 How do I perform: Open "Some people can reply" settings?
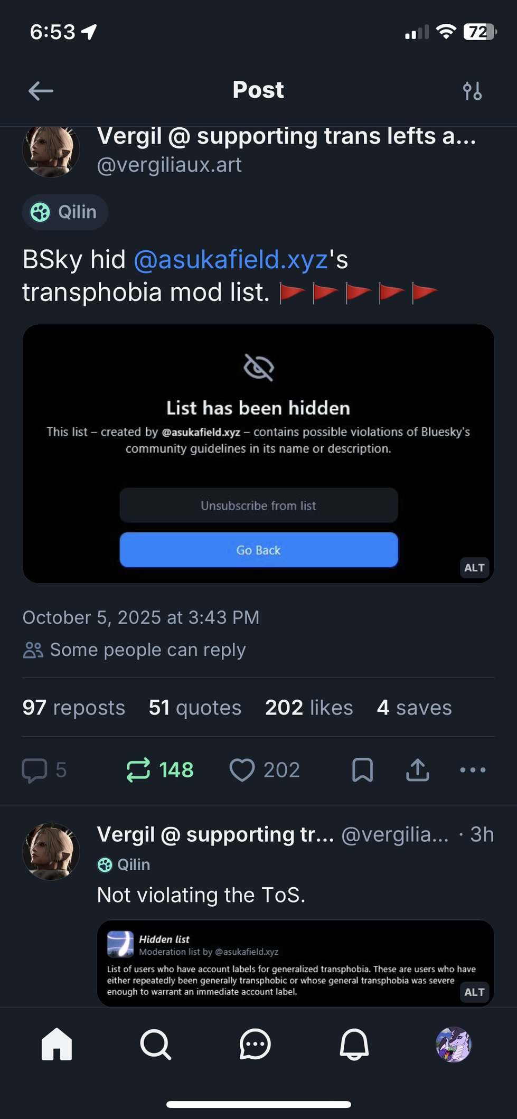click(x=135, y=650)
